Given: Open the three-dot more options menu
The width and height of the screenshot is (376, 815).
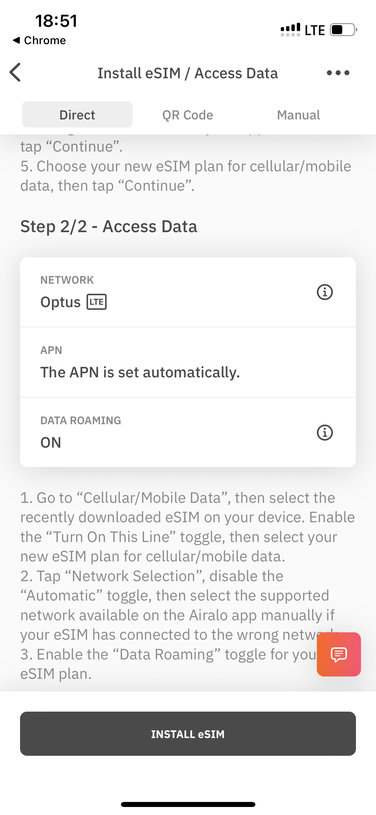Looking at the screenshot, I should click(338, 73).
